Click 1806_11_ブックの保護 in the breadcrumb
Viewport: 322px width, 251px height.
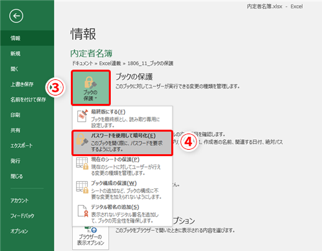pyautogui.click(x=150, y=63)
